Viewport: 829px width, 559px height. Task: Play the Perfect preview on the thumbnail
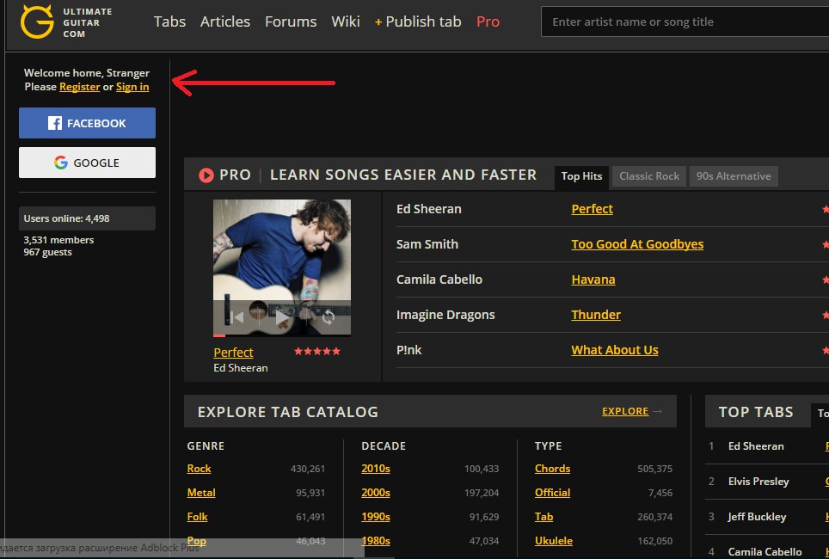tap(282, 317)
